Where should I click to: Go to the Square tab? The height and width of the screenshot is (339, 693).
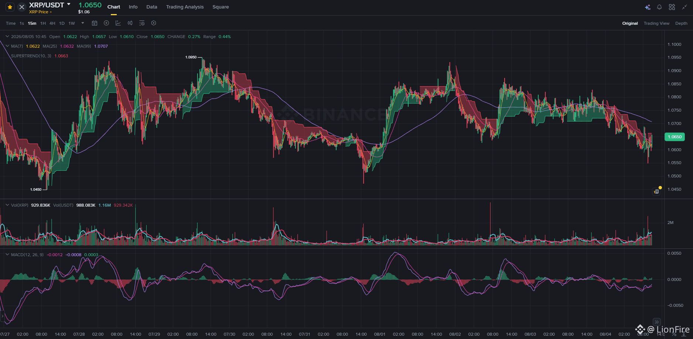coord(221,7)
